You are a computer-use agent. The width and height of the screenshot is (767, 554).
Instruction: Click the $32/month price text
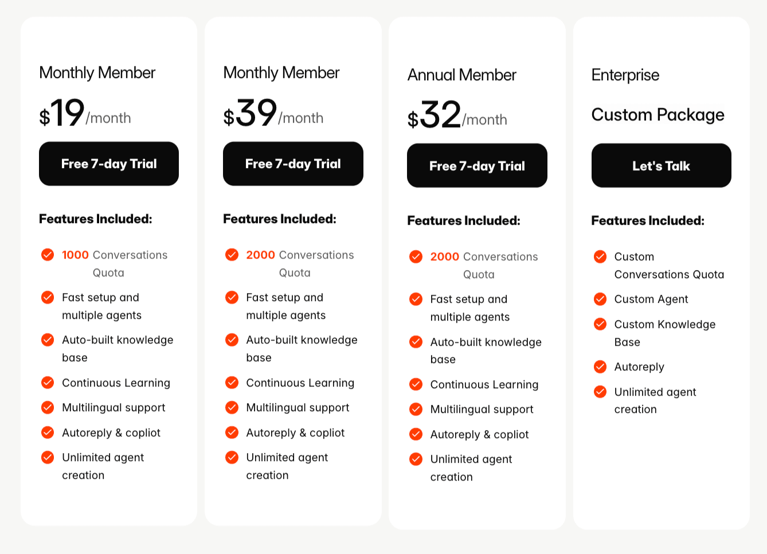tap(457, 115)
